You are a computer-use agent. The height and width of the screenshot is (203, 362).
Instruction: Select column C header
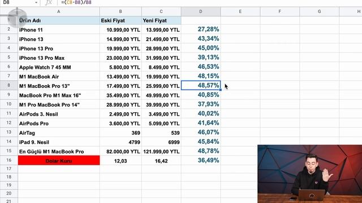tap(161, 11)
